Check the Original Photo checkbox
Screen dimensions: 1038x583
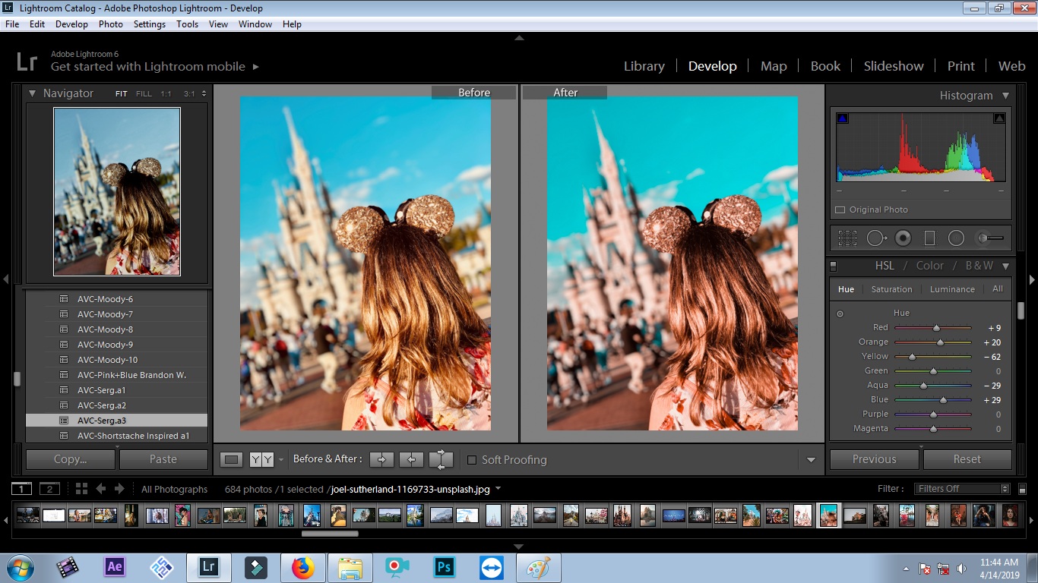pyautogui.click(x=840, y=210)
